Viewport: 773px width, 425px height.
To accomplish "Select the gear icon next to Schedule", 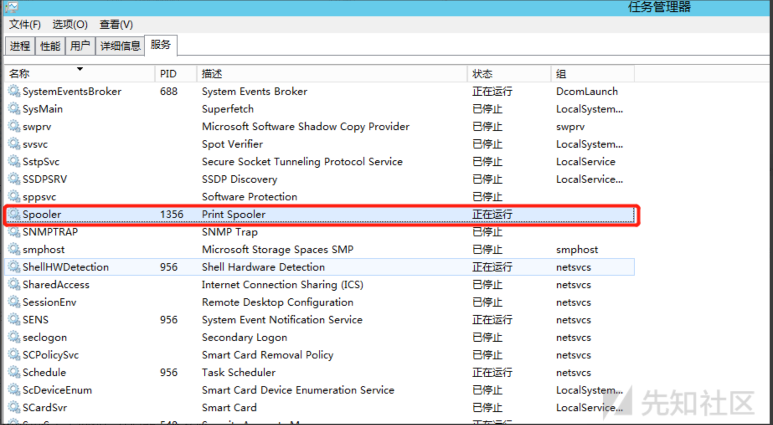I will click(14, 372).
